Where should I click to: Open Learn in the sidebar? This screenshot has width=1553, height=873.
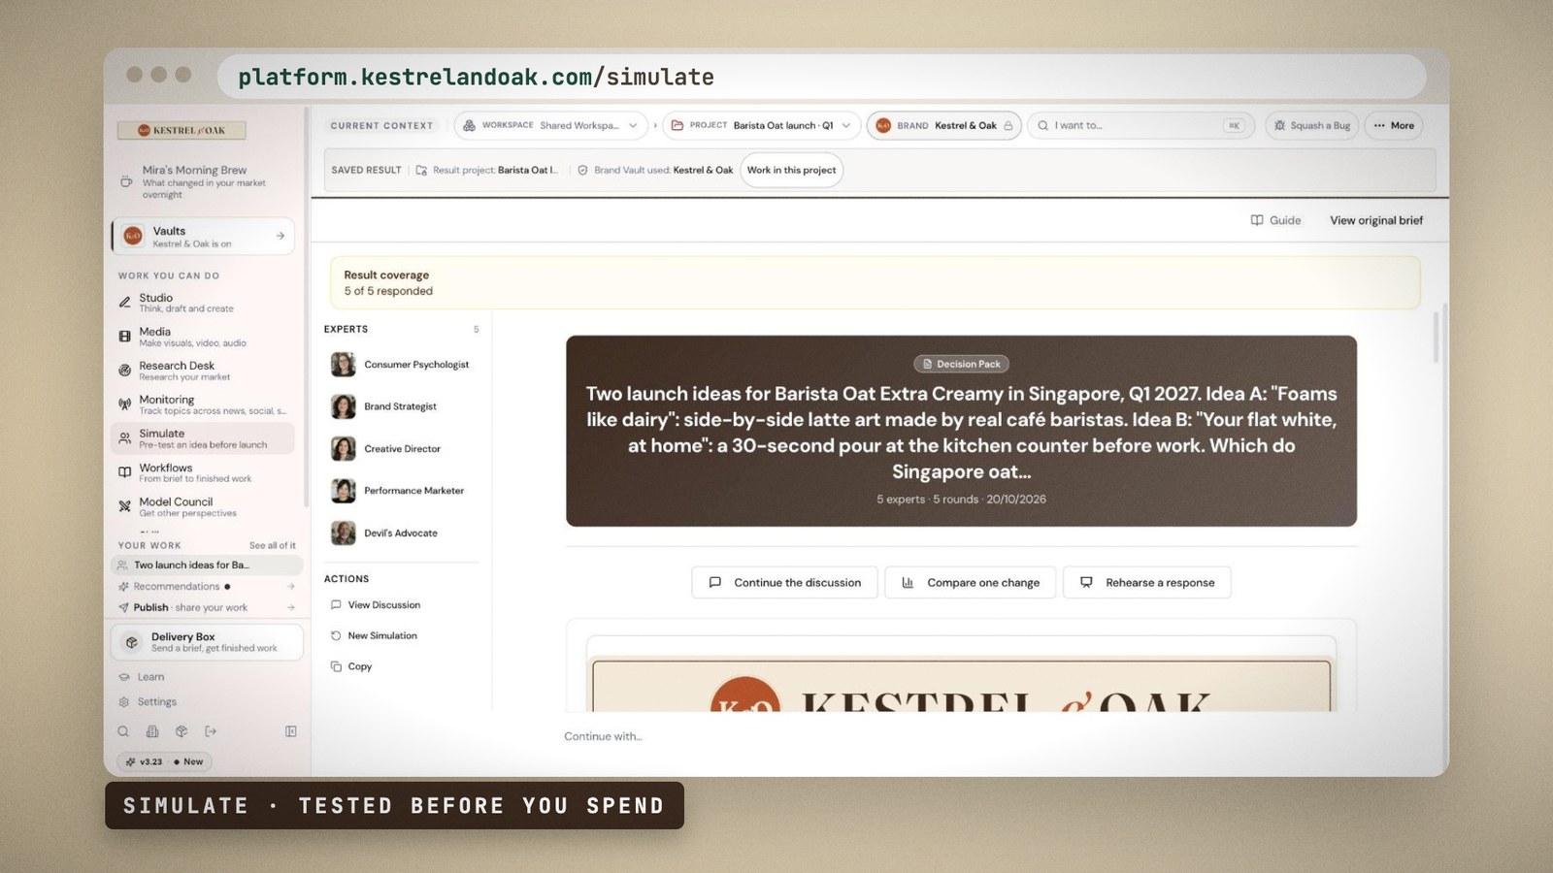(142, 676)
